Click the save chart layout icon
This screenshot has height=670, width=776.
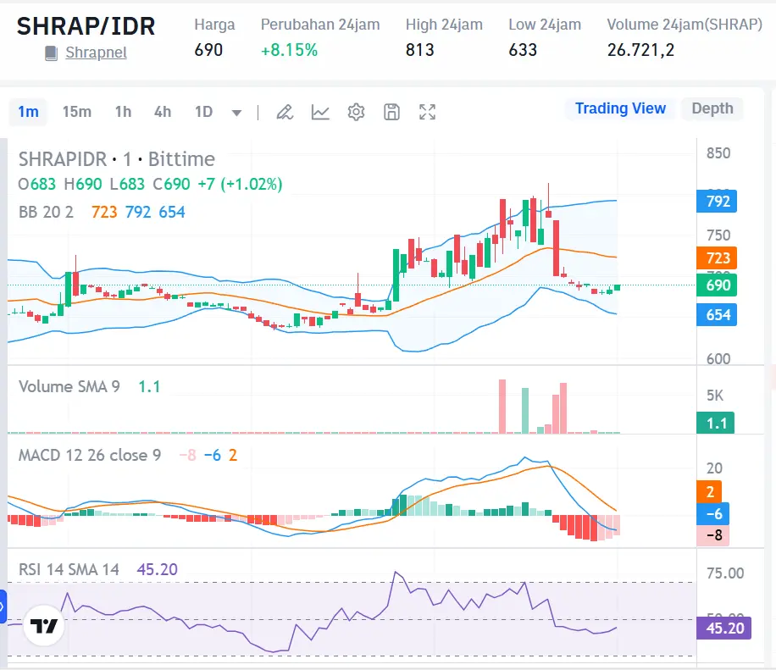pos(391,111)
